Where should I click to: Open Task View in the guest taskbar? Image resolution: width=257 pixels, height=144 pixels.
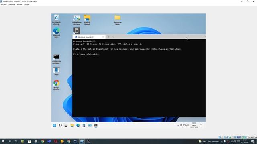(66, 125)
